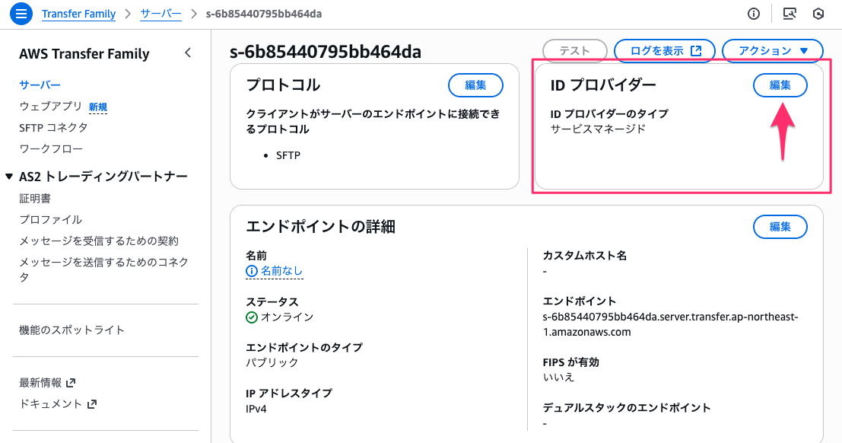
Task: Select ワークフロー in sidebar navigation
Action: pyautogui.click(x=51, y=148)
